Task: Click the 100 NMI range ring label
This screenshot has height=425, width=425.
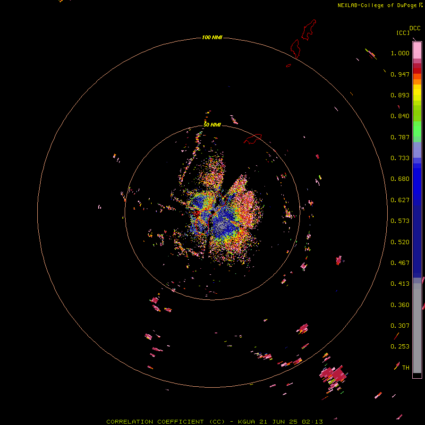Action: coord(212,37)
